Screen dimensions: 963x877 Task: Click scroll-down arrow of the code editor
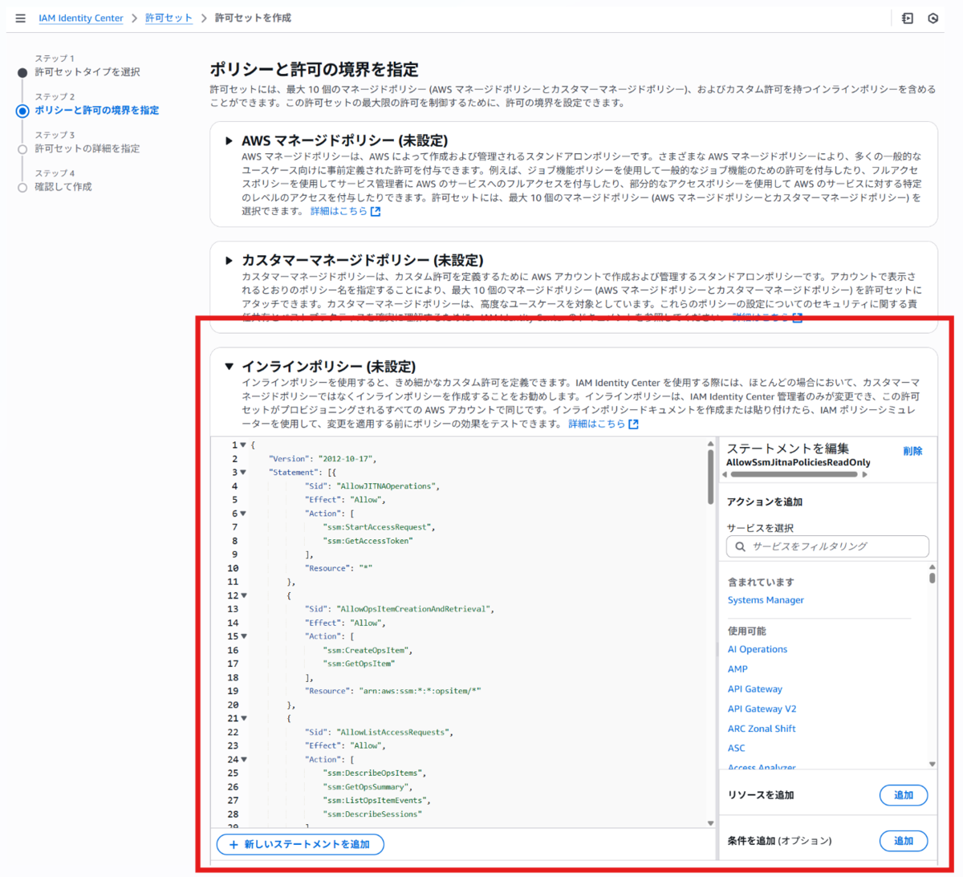pos(710,822)
